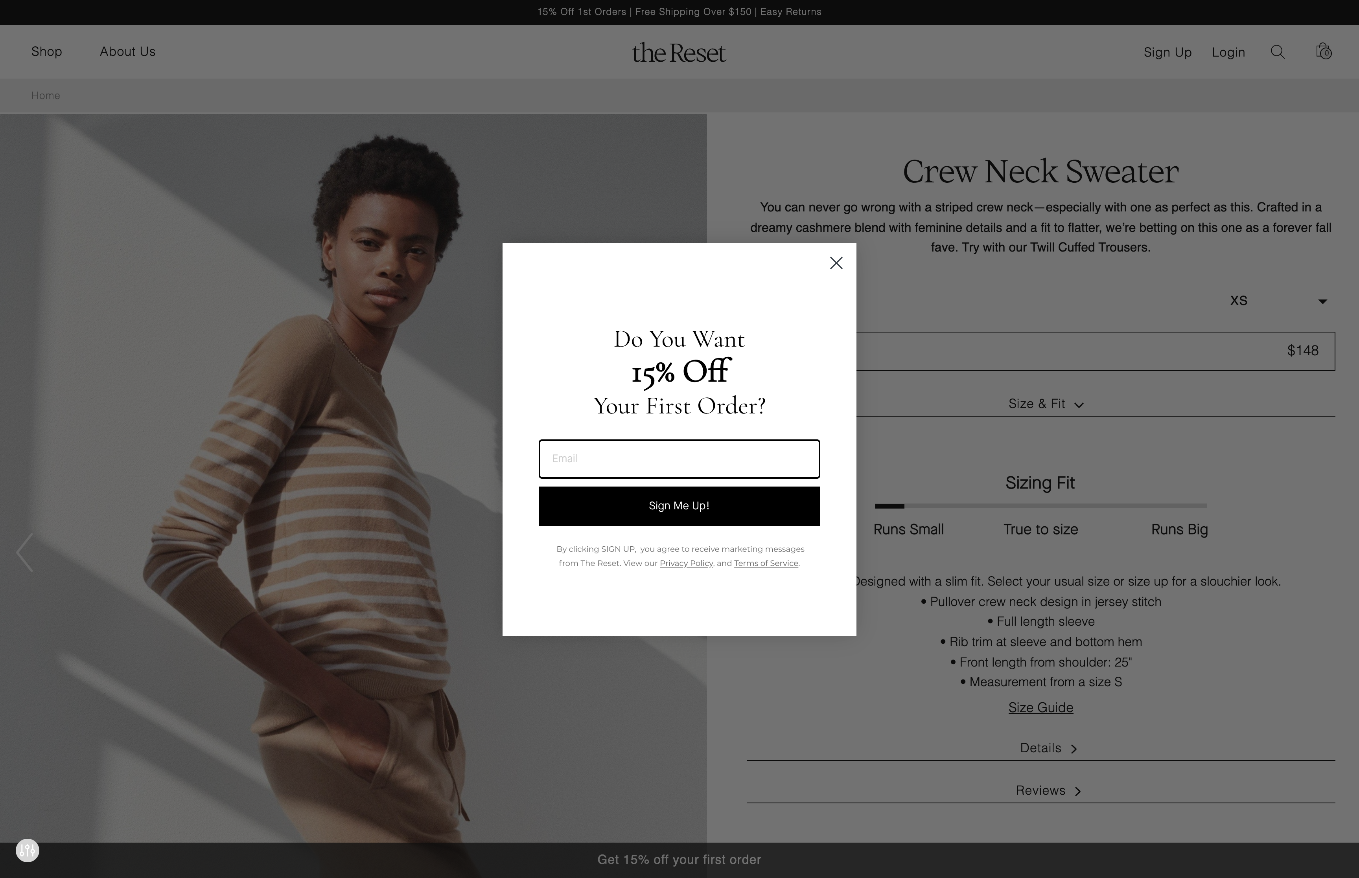Click the Sign Me Up button
Viewport: 1359px width, 878px height.
point(679,506)
